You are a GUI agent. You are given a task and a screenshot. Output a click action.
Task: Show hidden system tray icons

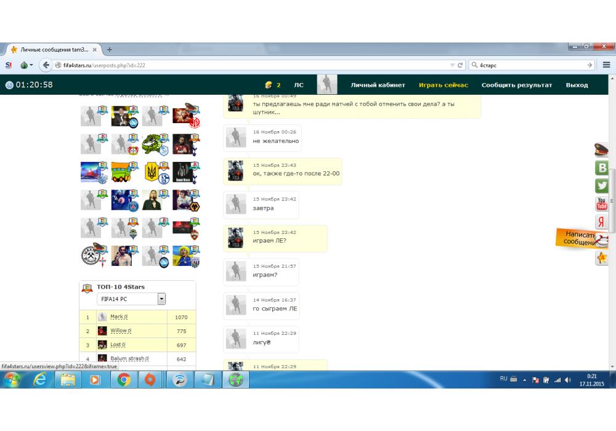point(525,380)
